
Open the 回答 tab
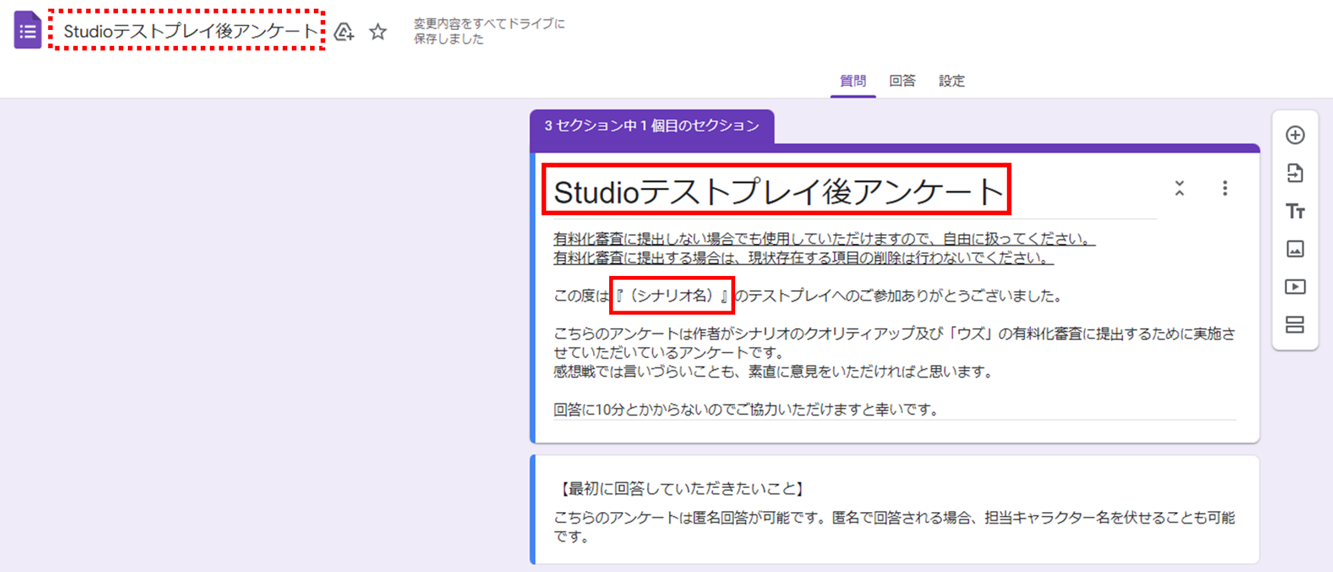pyautogui.click(x=902, y=81)
